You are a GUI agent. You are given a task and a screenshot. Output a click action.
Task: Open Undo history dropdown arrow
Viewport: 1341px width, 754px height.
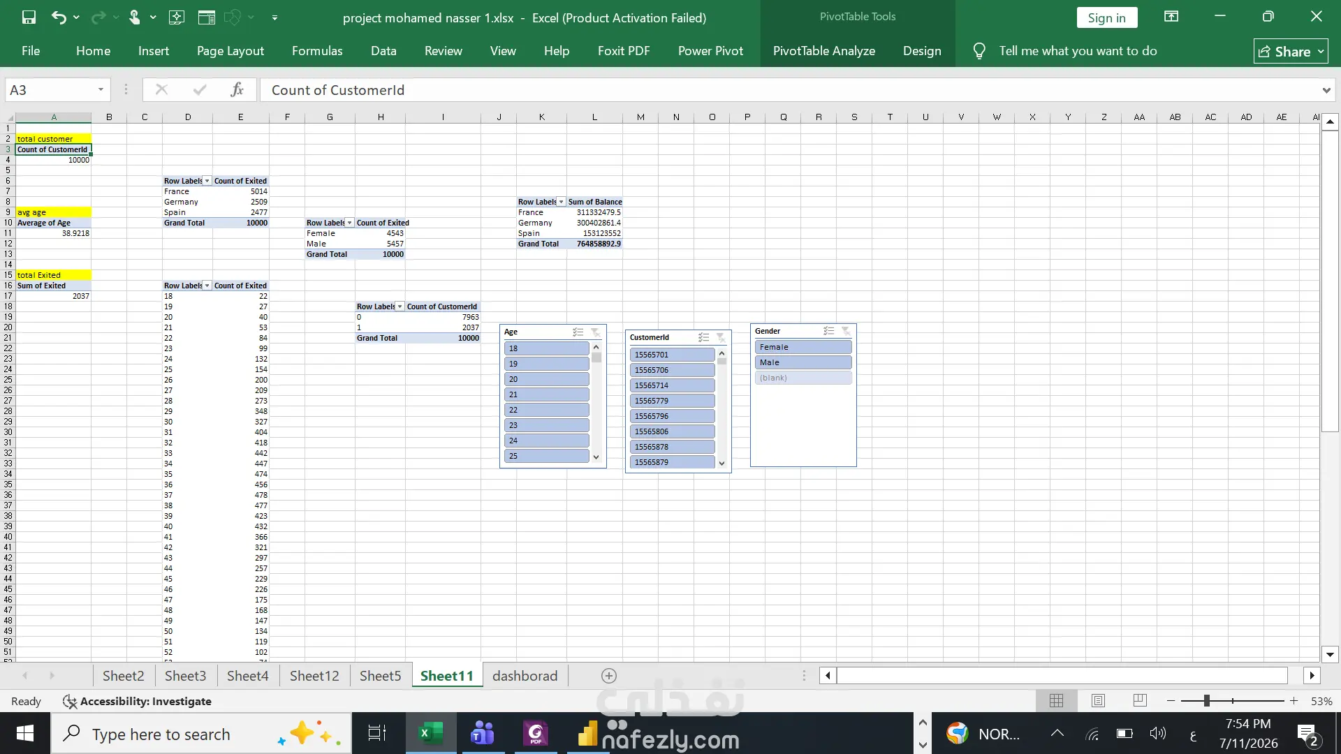click(x=76, y=17)
